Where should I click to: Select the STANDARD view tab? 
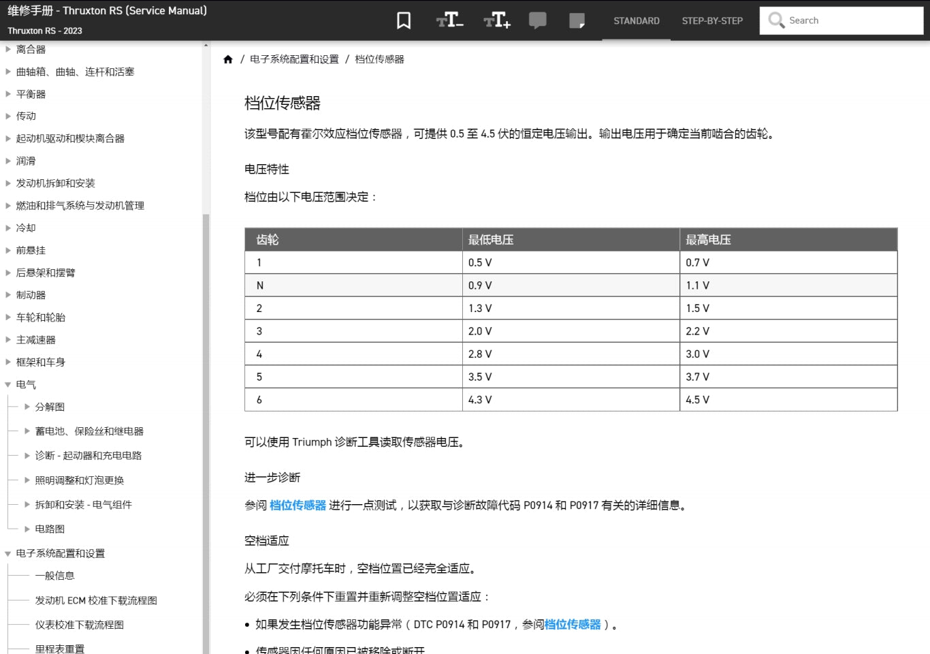(x=636, y=20)
